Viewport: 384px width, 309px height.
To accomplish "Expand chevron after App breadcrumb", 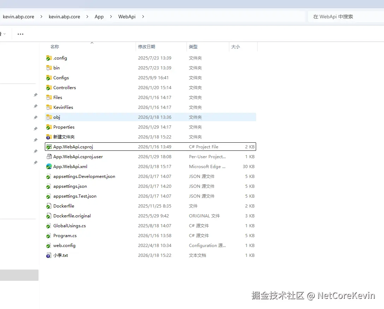I will (111, 17).
